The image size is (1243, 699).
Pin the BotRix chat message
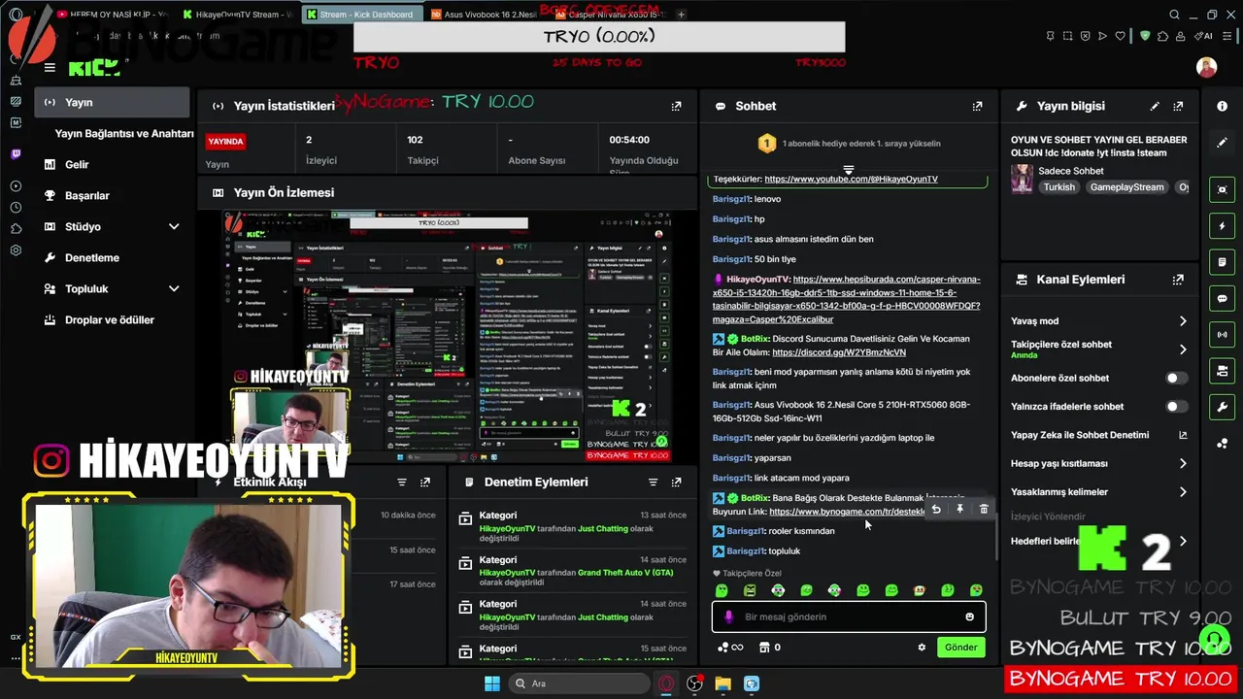[x=959, y=509]
